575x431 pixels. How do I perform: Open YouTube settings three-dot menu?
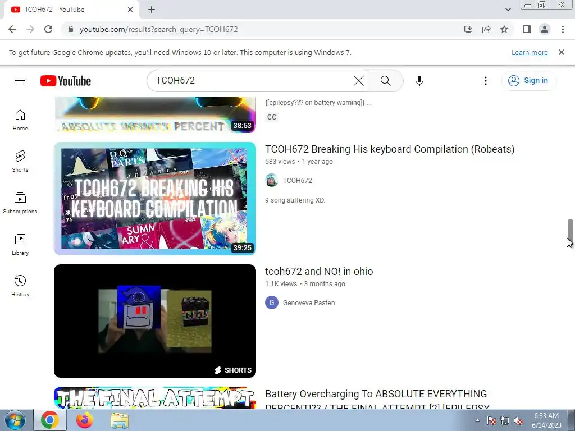point(486,81)
